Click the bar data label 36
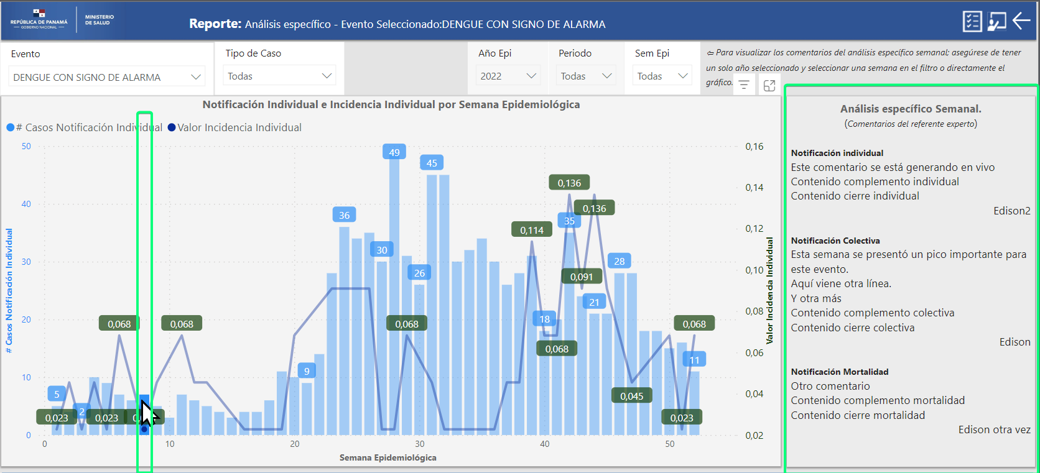 tap(344, 215)
